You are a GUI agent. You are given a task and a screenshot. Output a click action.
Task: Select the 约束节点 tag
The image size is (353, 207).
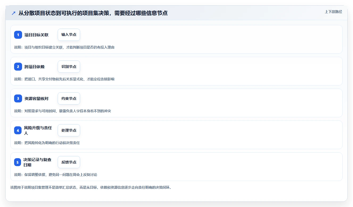click(x=69, y=98)
